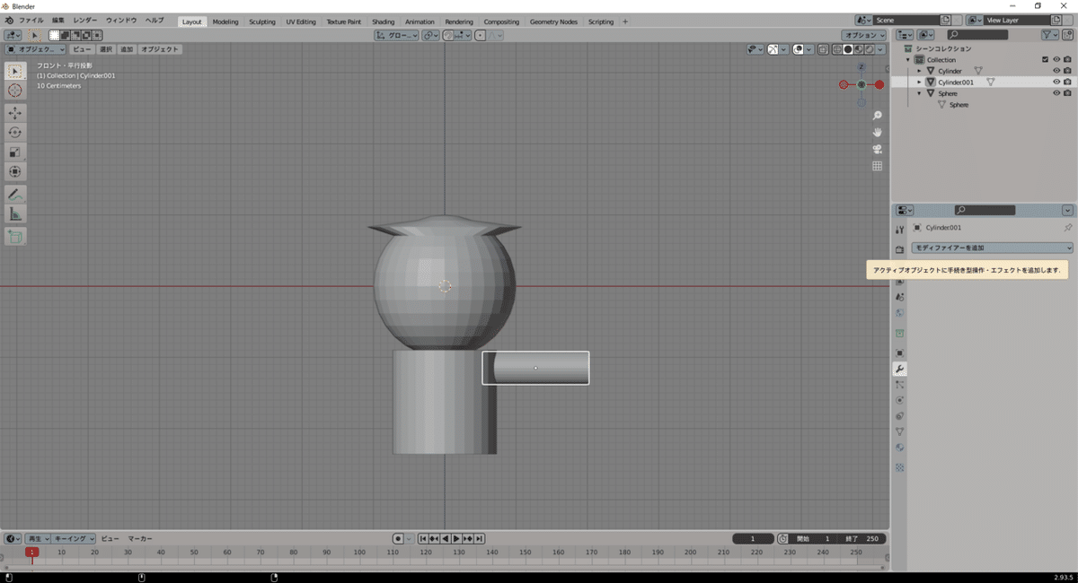Toggle snapping magnet button
The width and height of the screenshot is (1078, 583).
click(x=447, y=35)
